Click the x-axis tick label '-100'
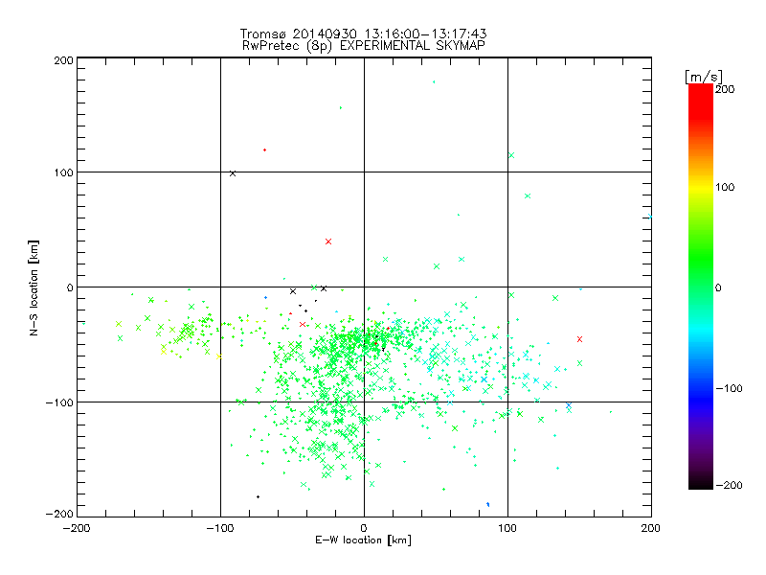 220,528
